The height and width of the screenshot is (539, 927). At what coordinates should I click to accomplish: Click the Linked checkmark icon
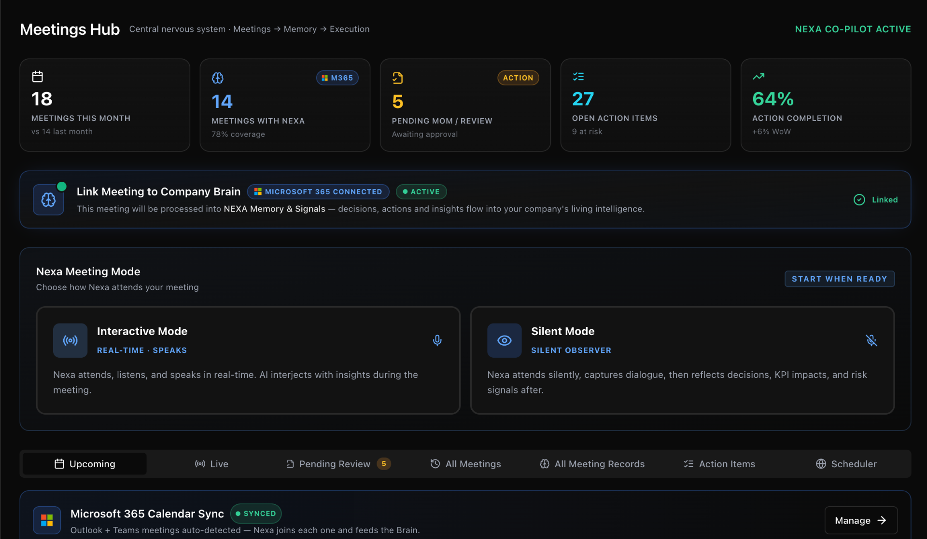(x=859, y=200)
